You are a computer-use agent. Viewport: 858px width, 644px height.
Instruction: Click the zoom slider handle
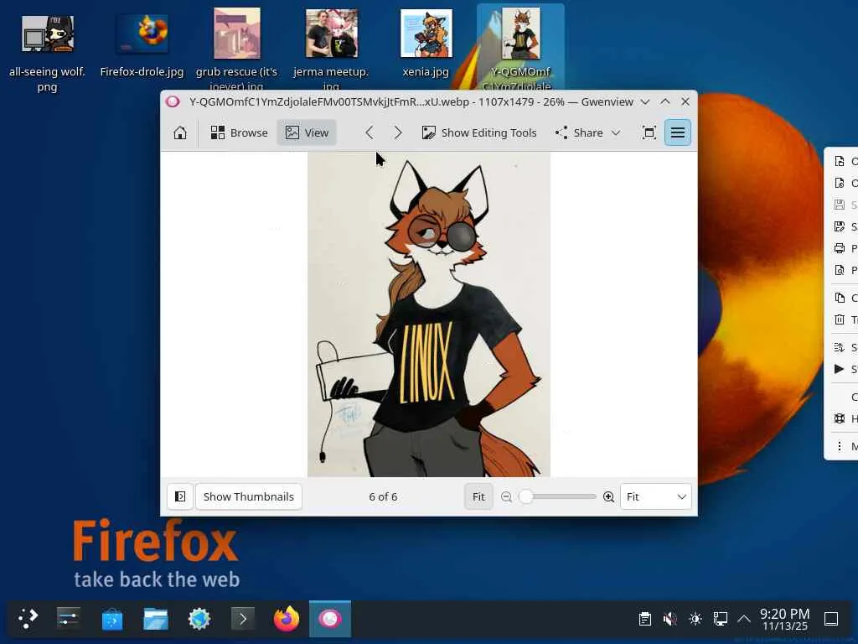(526, 496)
